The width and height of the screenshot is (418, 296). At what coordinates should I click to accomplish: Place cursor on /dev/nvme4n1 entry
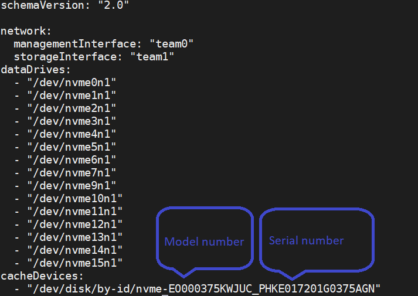(x=72, y=134)
